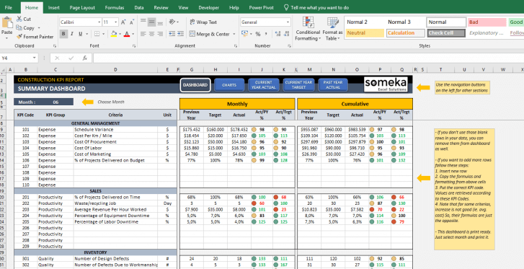Screen dimensions: 524x269
Task: Apply the Neutral cell style
Action: [x=364, y=32]
